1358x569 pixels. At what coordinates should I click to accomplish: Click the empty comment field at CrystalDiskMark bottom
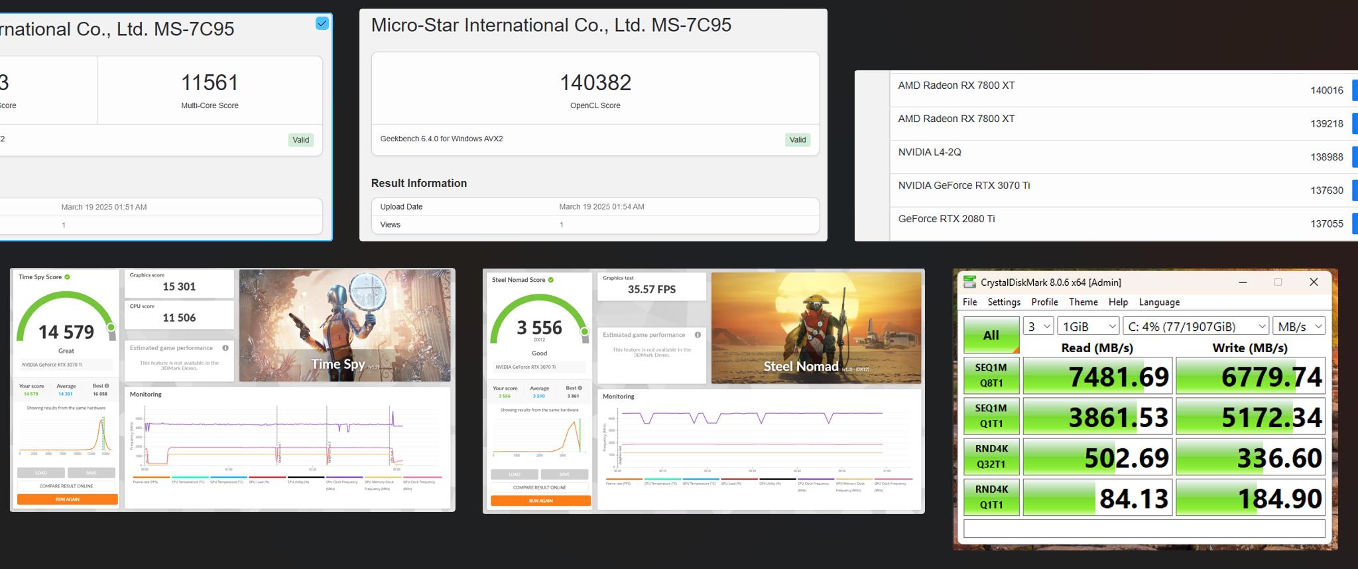pyautogui.click(x=1144, y=529)
